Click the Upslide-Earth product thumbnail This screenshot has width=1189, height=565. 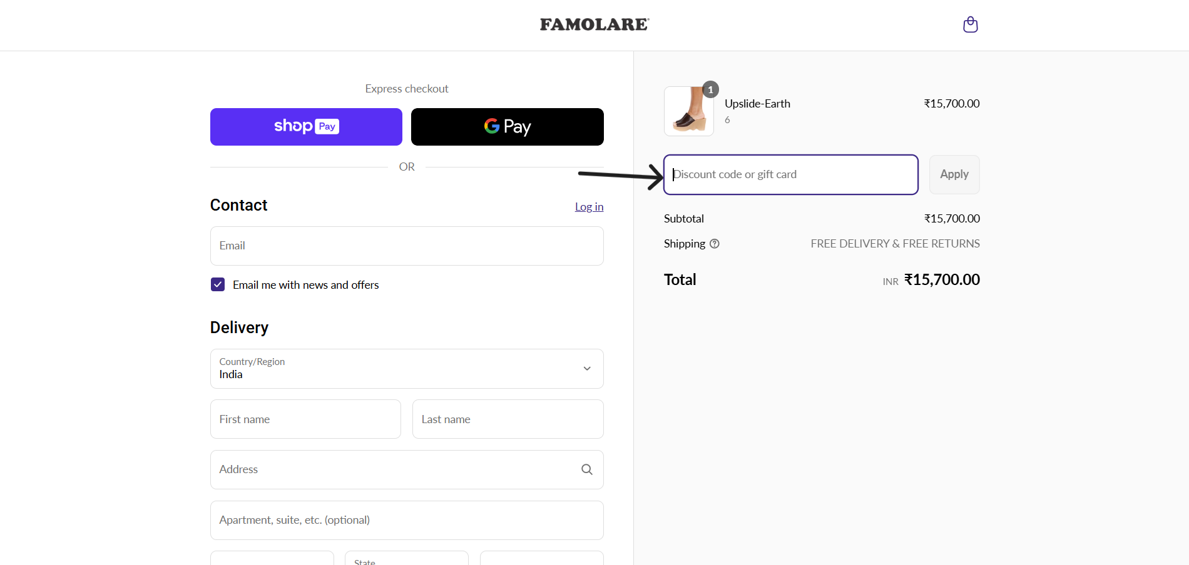click(x=688, y=112)
